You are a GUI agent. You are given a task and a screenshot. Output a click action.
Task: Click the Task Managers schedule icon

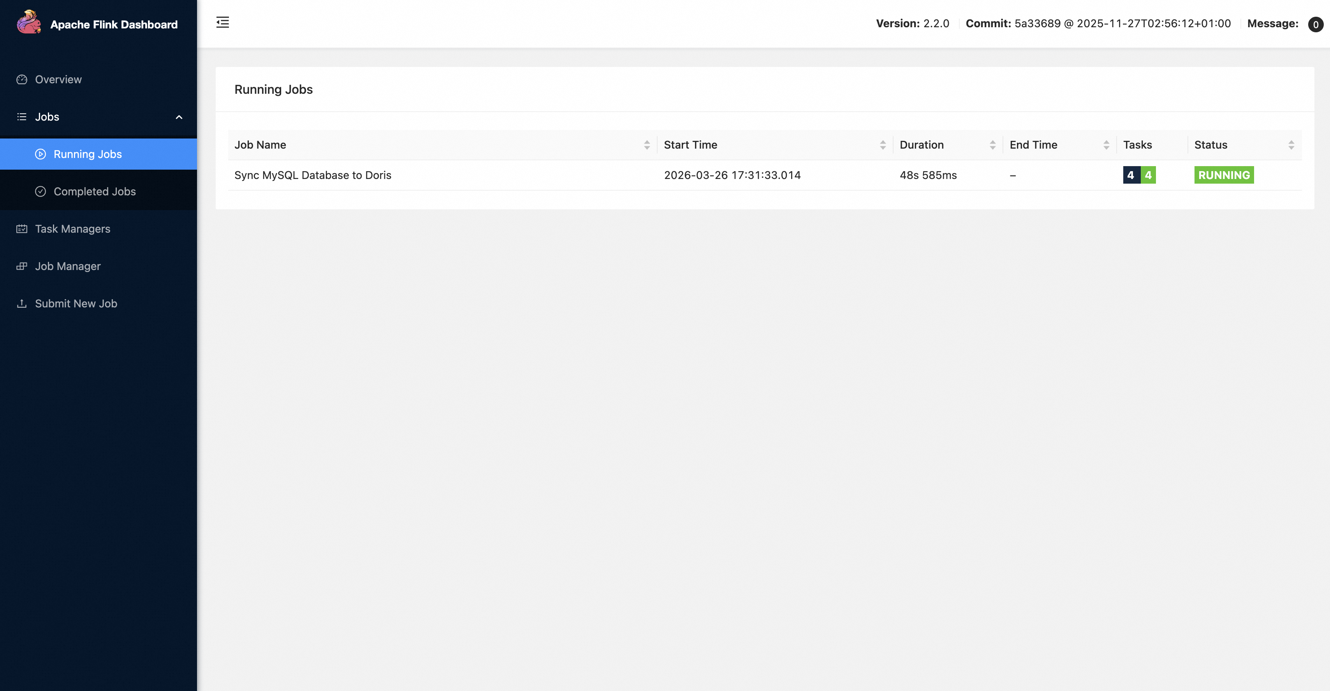(x=22, y=229)
